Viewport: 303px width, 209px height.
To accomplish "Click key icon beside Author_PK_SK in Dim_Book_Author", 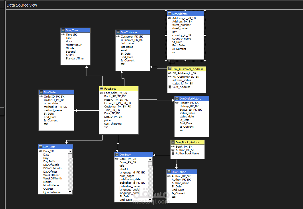I will (x=173, y=150).
